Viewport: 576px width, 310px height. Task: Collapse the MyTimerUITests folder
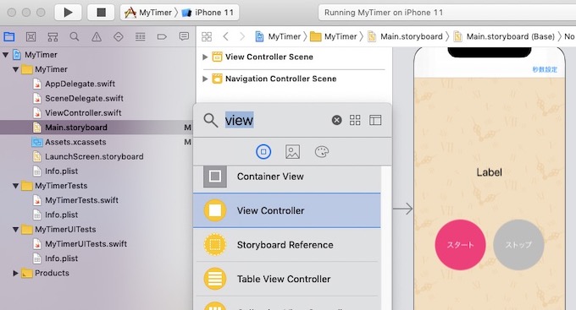[x=15, y=230]
